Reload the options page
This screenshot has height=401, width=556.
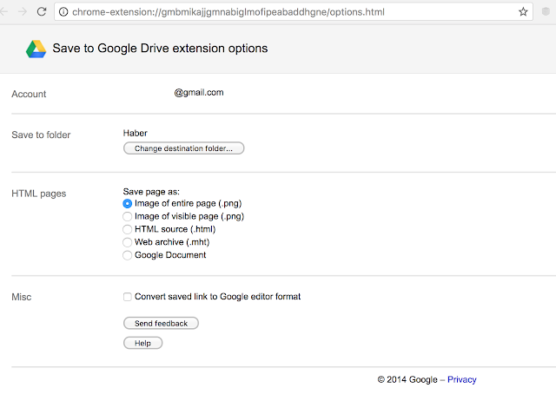click(x=40, y=12)
